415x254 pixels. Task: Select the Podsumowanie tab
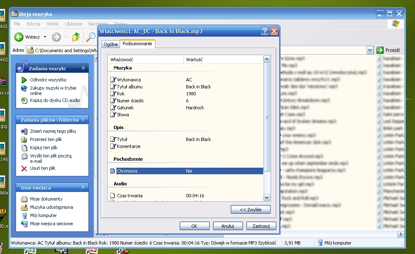click(137, 44)
